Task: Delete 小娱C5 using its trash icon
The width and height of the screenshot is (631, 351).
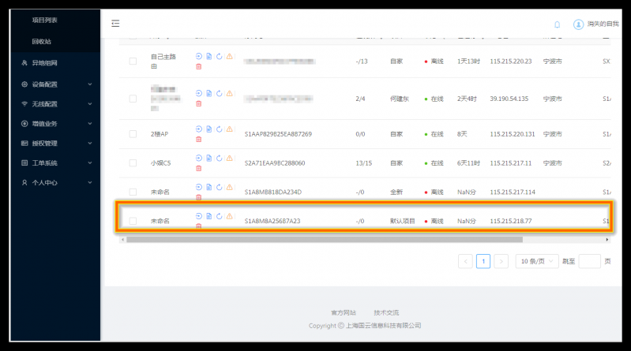Action: 199,169
